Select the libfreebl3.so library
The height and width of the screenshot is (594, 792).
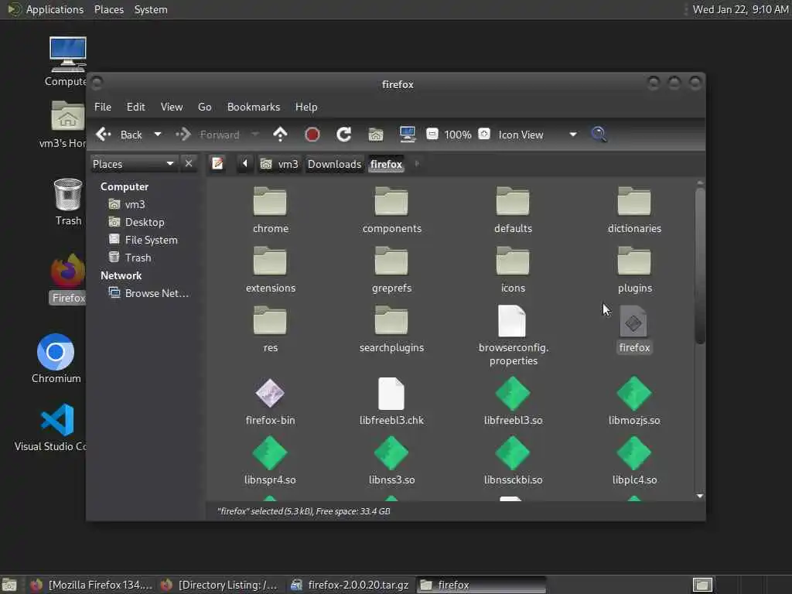(x=513, y=402)
